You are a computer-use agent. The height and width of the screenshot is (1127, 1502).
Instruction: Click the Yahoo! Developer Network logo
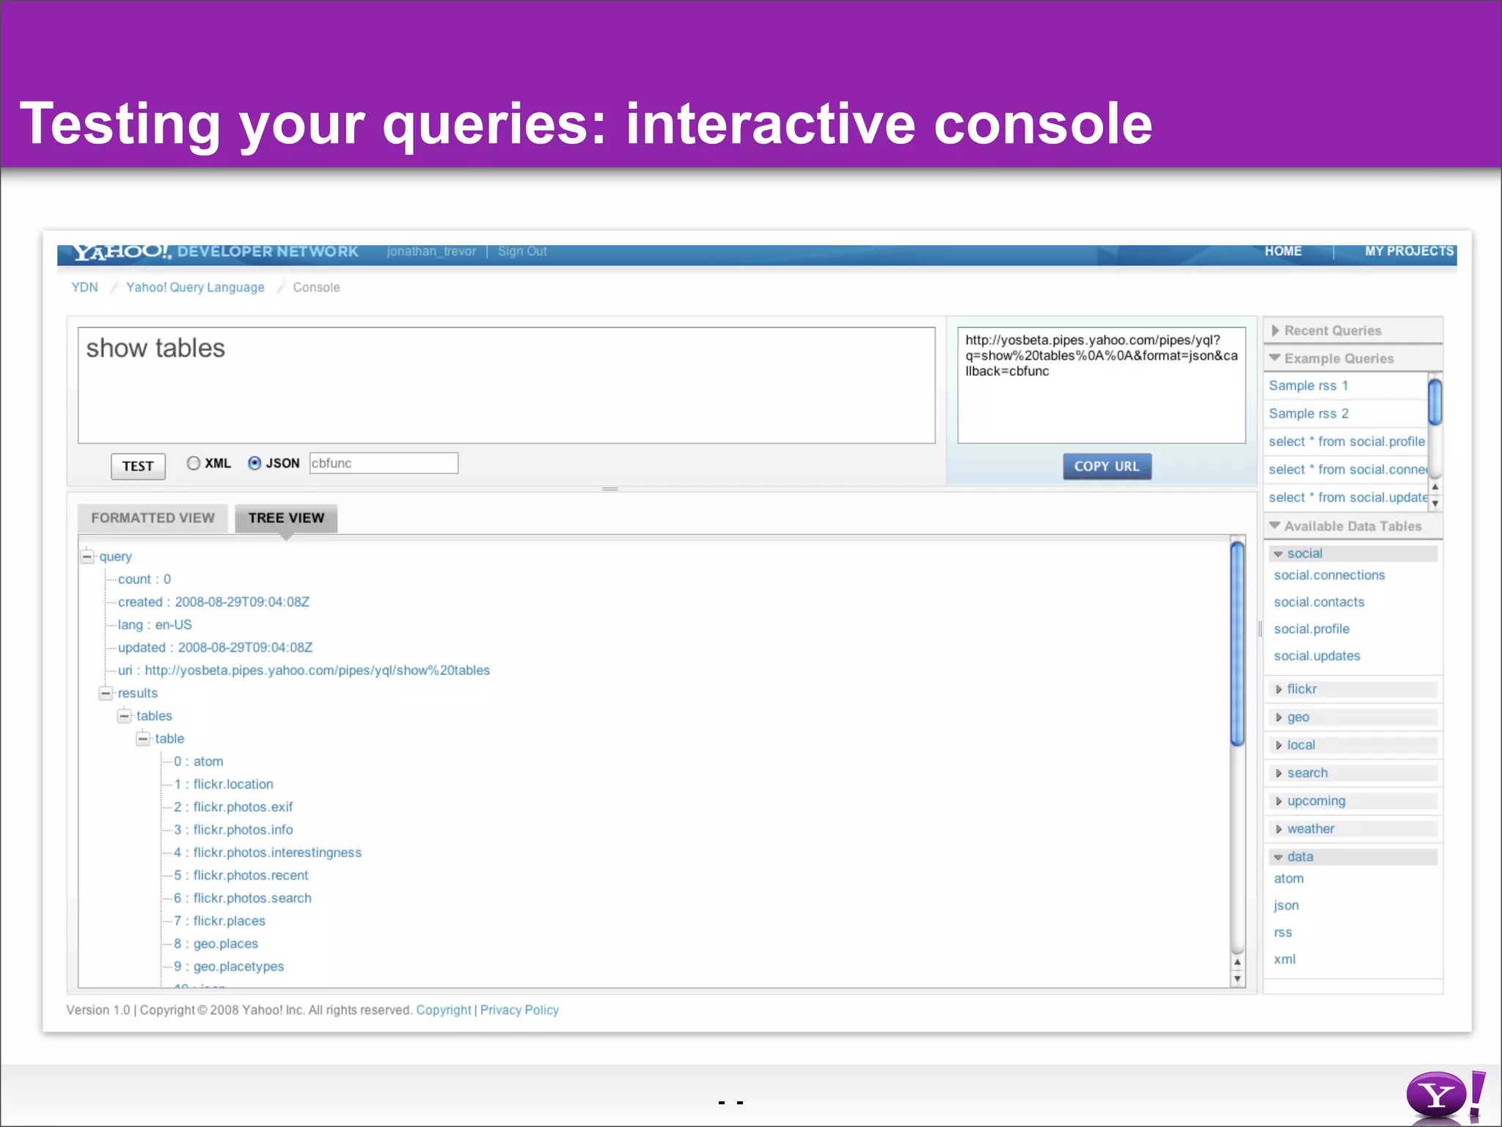(x=216, y=252)
